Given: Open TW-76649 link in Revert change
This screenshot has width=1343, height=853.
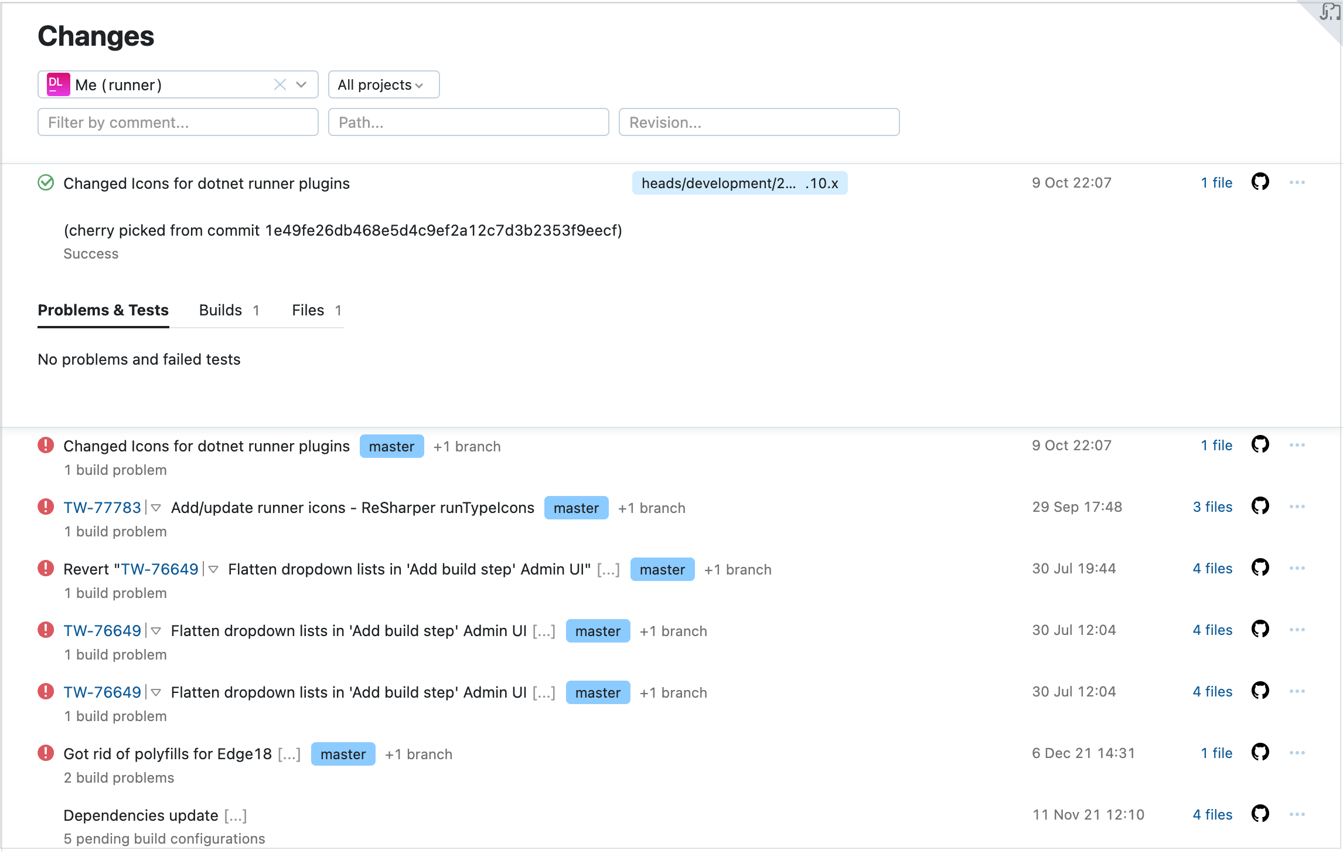Looking at the screenshot, I should click(x=159, y=569).
